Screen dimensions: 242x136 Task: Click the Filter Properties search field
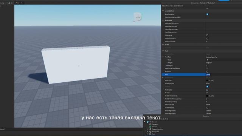click(202, 6)
